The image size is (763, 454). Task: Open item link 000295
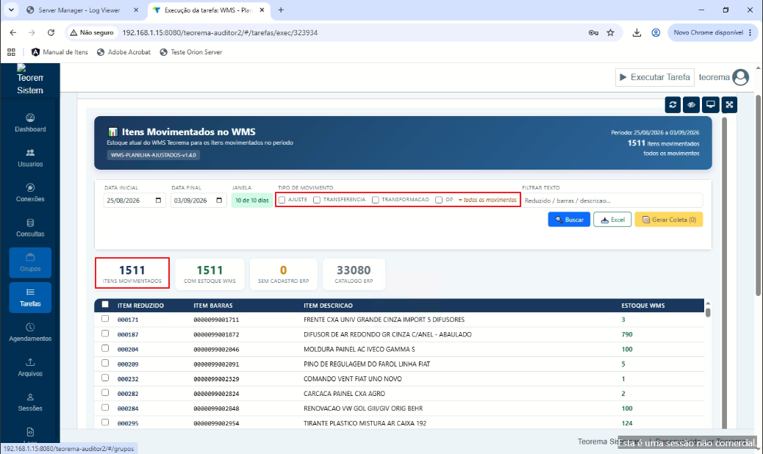pyautogui.click(x=128, y=423)
